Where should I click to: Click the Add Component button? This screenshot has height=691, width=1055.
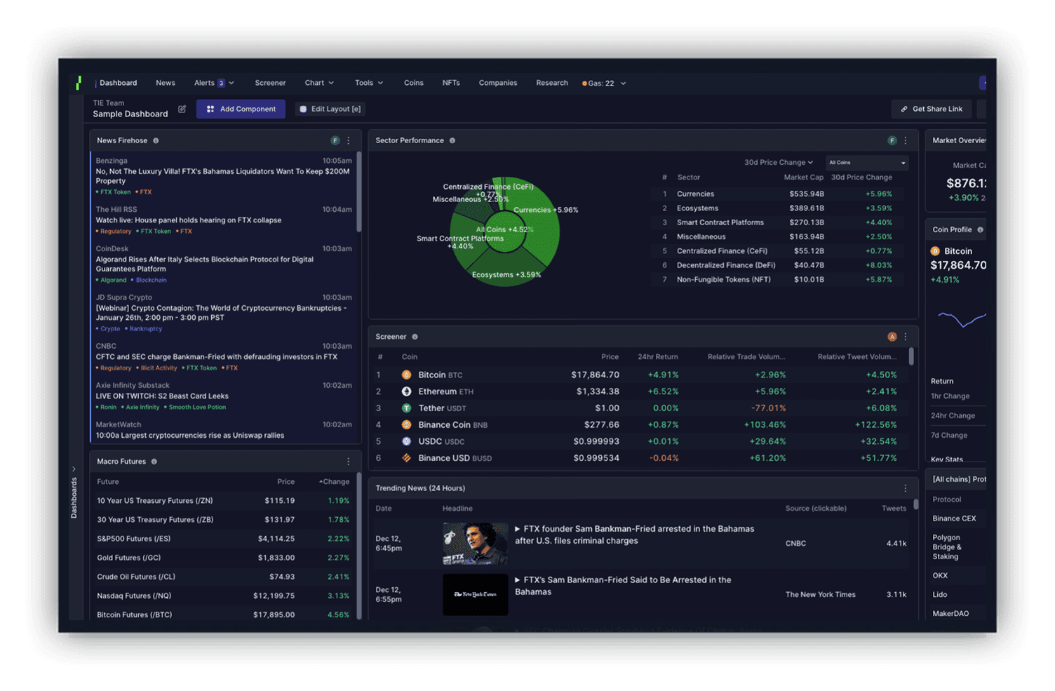pos(241,109)
